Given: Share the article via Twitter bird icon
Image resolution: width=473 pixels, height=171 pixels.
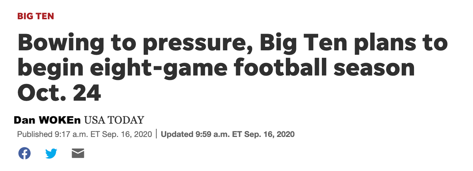Looking at the screenshot, I should (51, 153).
